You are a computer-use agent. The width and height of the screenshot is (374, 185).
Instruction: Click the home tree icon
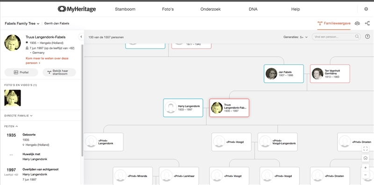click(365, 158)
